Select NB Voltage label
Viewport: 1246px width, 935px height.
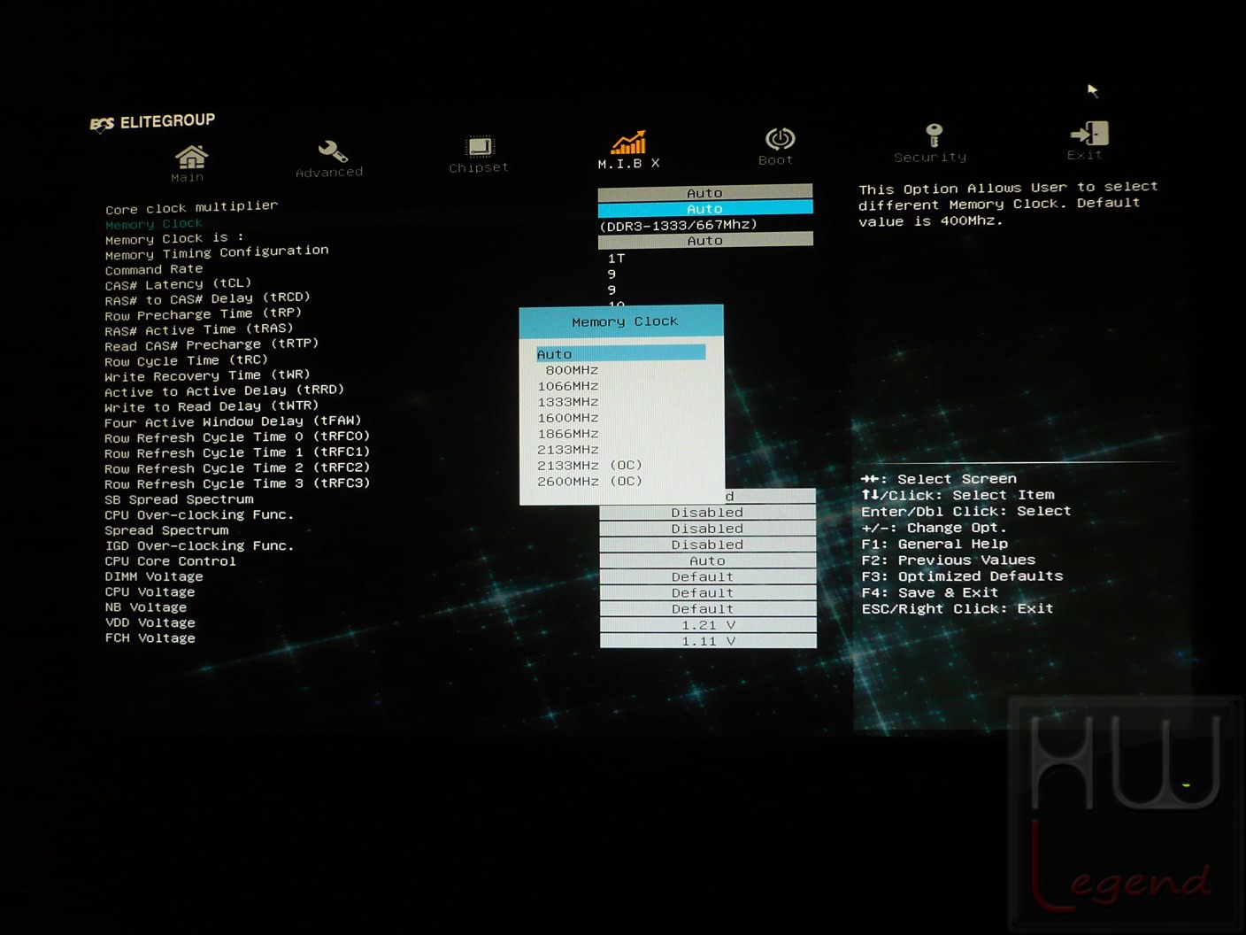146,607
